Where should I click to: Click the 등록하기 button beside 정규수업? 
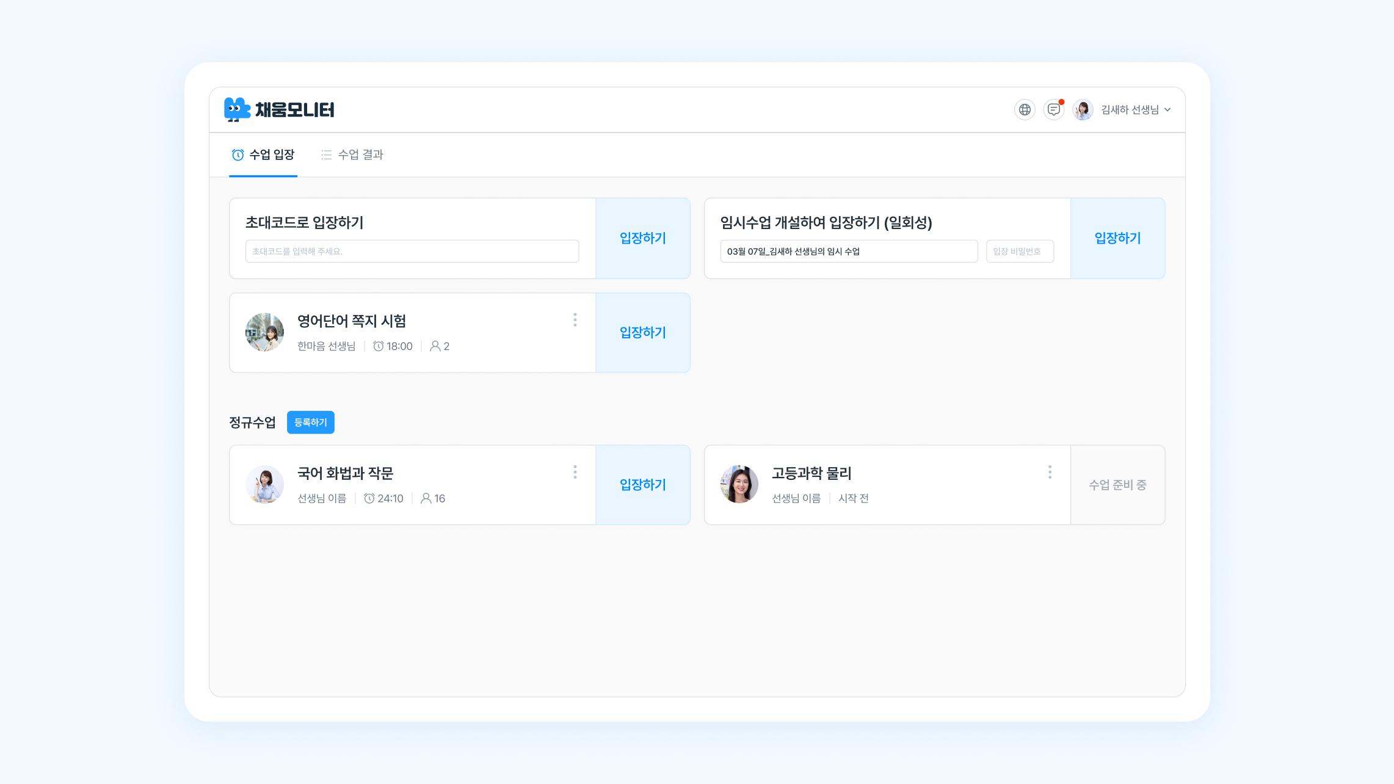tap(310, 423)
